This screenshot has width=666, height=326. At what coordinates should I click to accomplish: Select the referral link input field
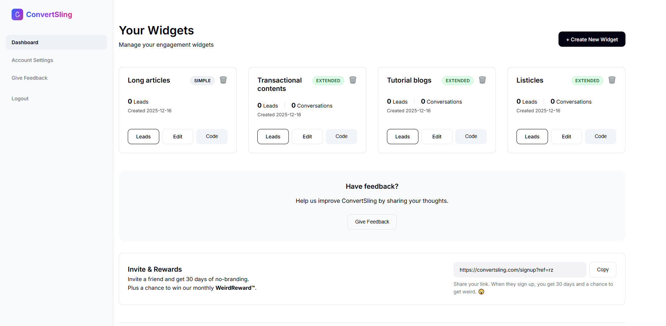coord(520,269)
